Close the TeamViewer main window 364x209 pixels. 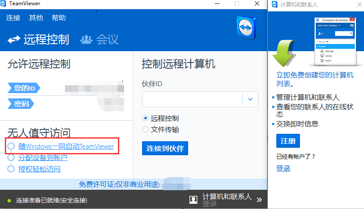pos(257,3)
